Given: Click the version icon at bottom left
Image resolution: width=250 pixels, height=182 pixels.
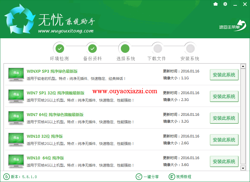Looking at the screenshot, I should (6, 177).
